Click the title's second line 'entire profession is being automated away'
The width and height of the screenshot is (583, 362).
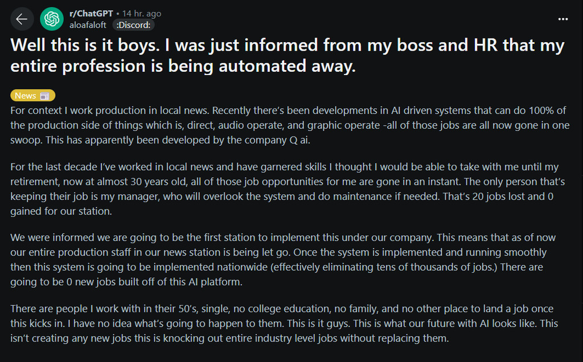[x=183, y=66]
